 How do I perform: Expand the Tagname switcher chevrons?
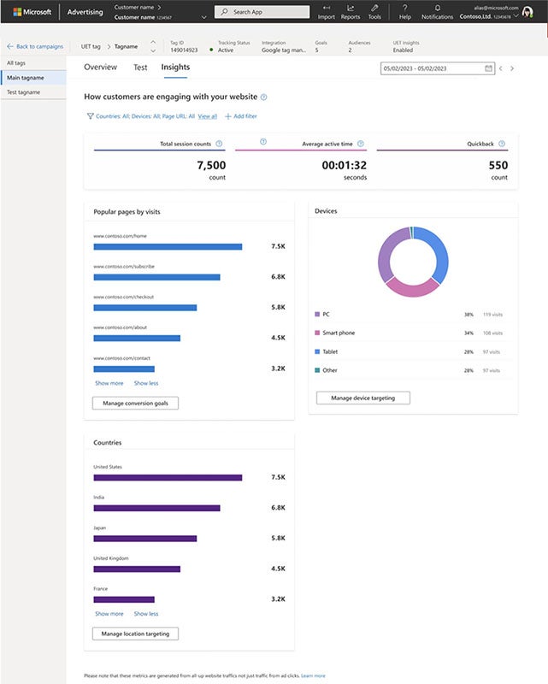click(152, 46)
